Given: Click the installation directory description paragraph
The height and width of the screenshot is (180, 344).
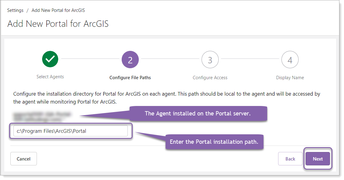Looking at the screenshot, I should point(167,98).
